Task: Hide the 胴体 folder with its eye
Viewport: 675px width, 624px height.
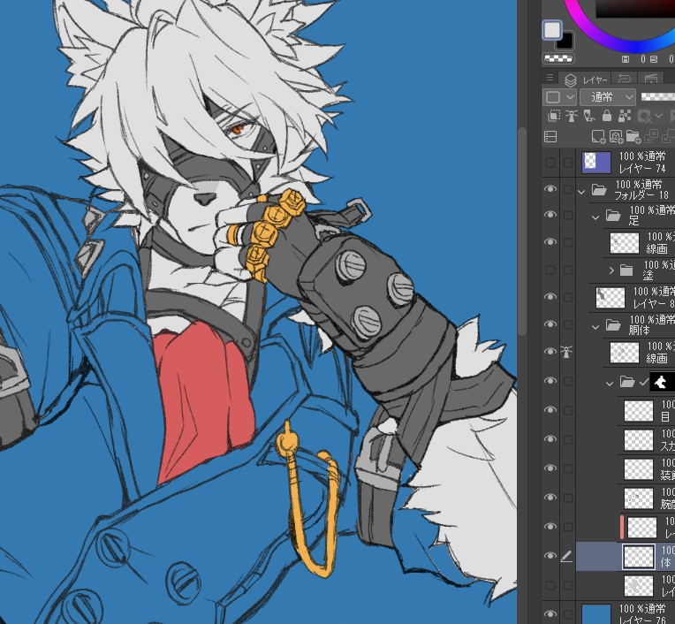Action: pos(550,324)
